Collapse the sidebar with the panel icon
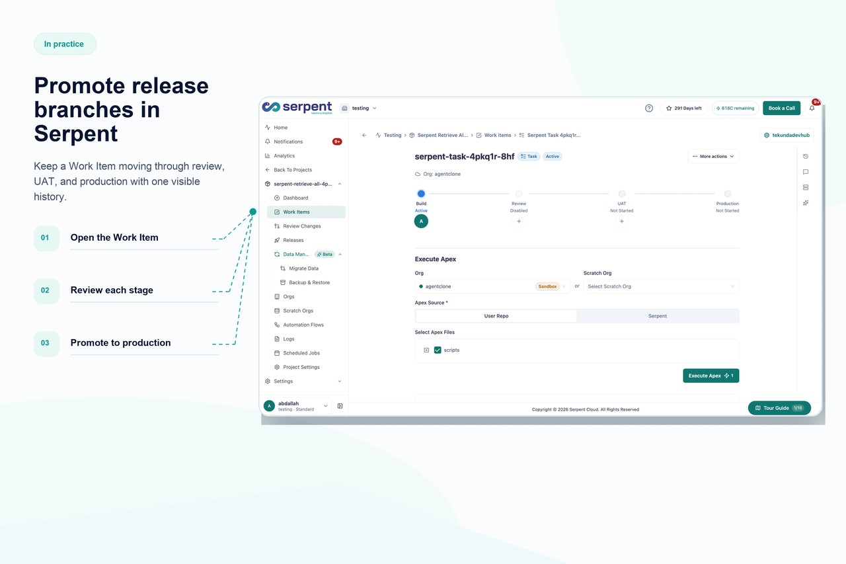The height and width of the screenshot is (564, 846). coord(340,406)
